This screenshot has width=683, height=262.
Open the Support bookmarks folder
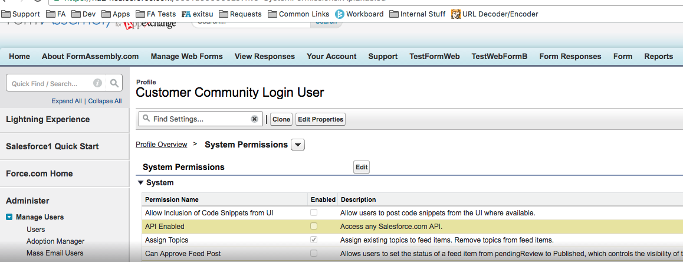click(21, 14)
